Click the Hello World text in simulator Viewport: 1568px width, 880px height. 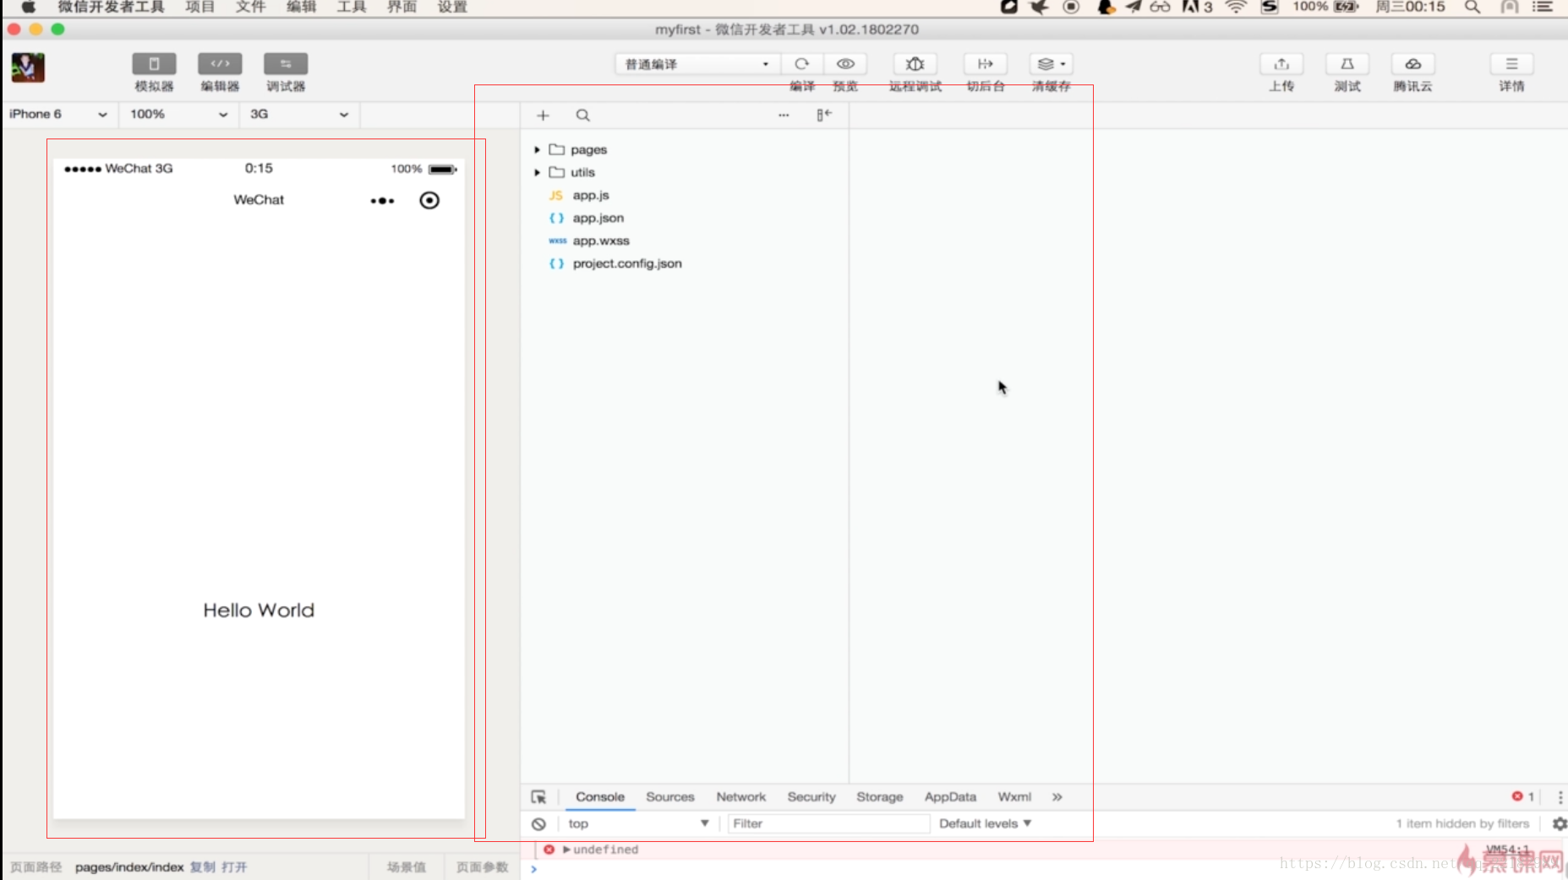coord(259,611)
